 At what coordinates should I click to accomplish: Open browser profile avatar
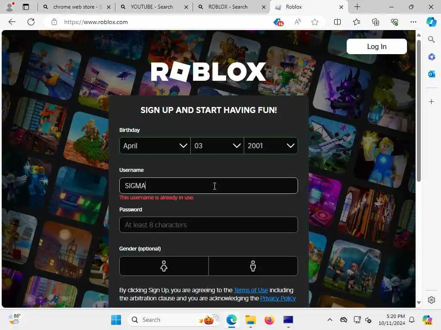[10, 7]
